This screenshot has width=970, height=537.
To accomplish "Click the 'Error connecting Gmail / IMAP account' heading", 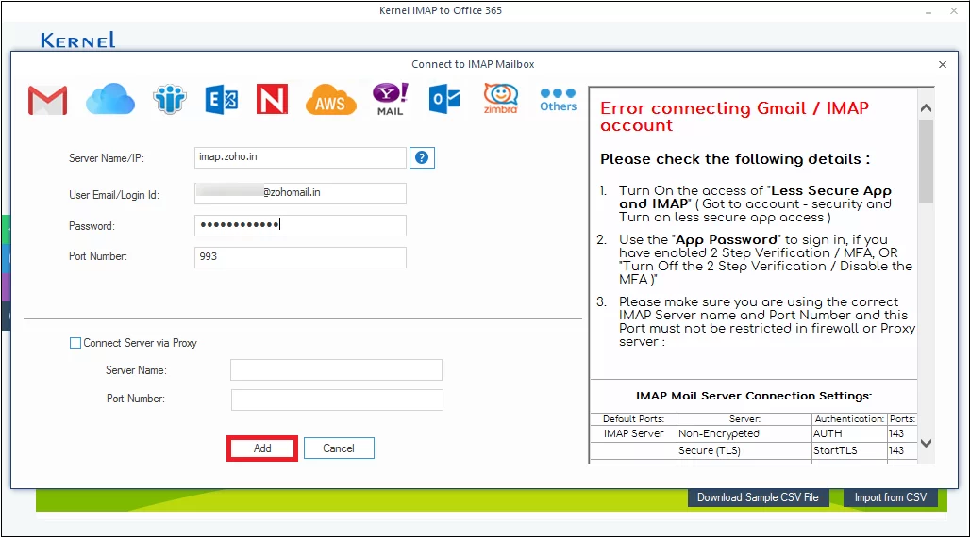I will point(734,117).
